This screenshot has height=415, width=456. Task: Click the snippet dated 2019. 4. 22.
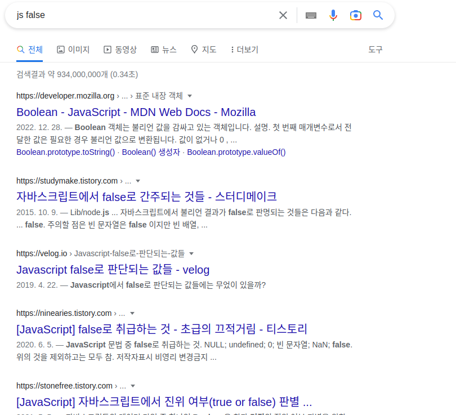[x=141, y=285]
